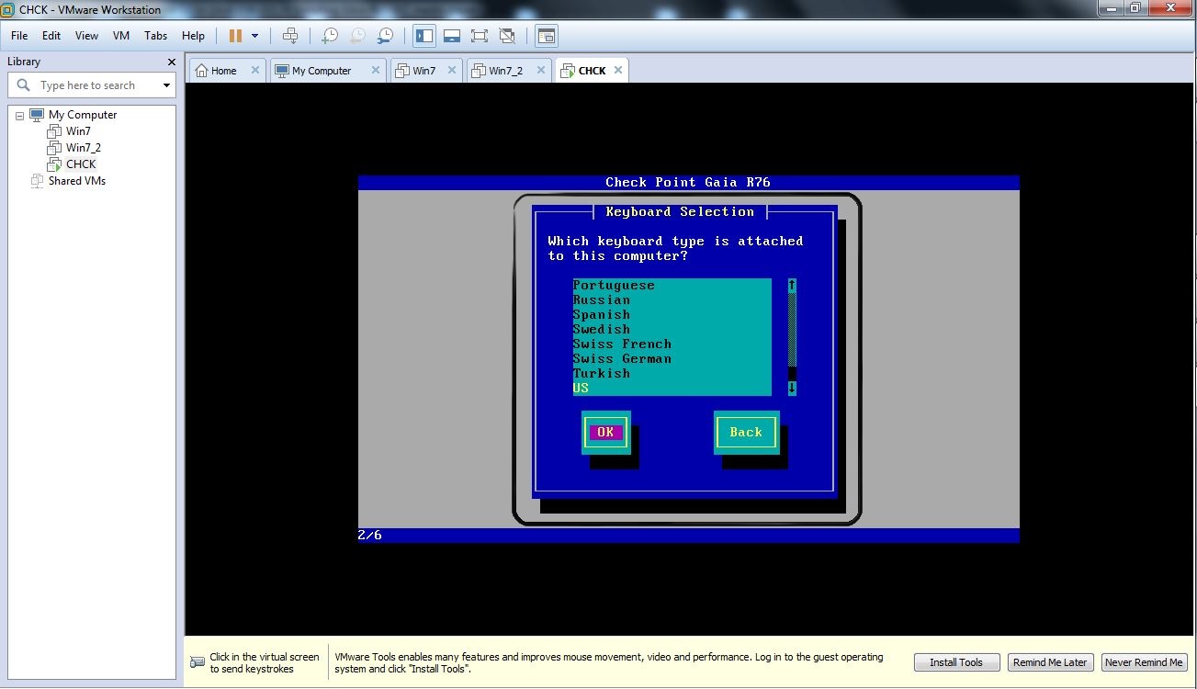Viewport: 1197px width, 689px height.
Task: Click OK in Keyboard Selection dialog
Action: [605, 433]
